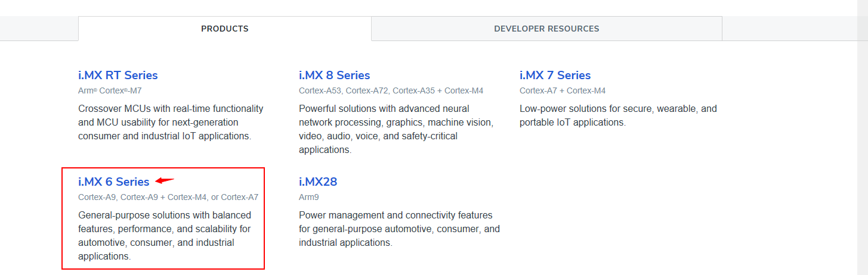Open the DEVELOPER RESOURCES tab
The width and height of the screenshot is (868, 275).
click(x=546, y=29)
